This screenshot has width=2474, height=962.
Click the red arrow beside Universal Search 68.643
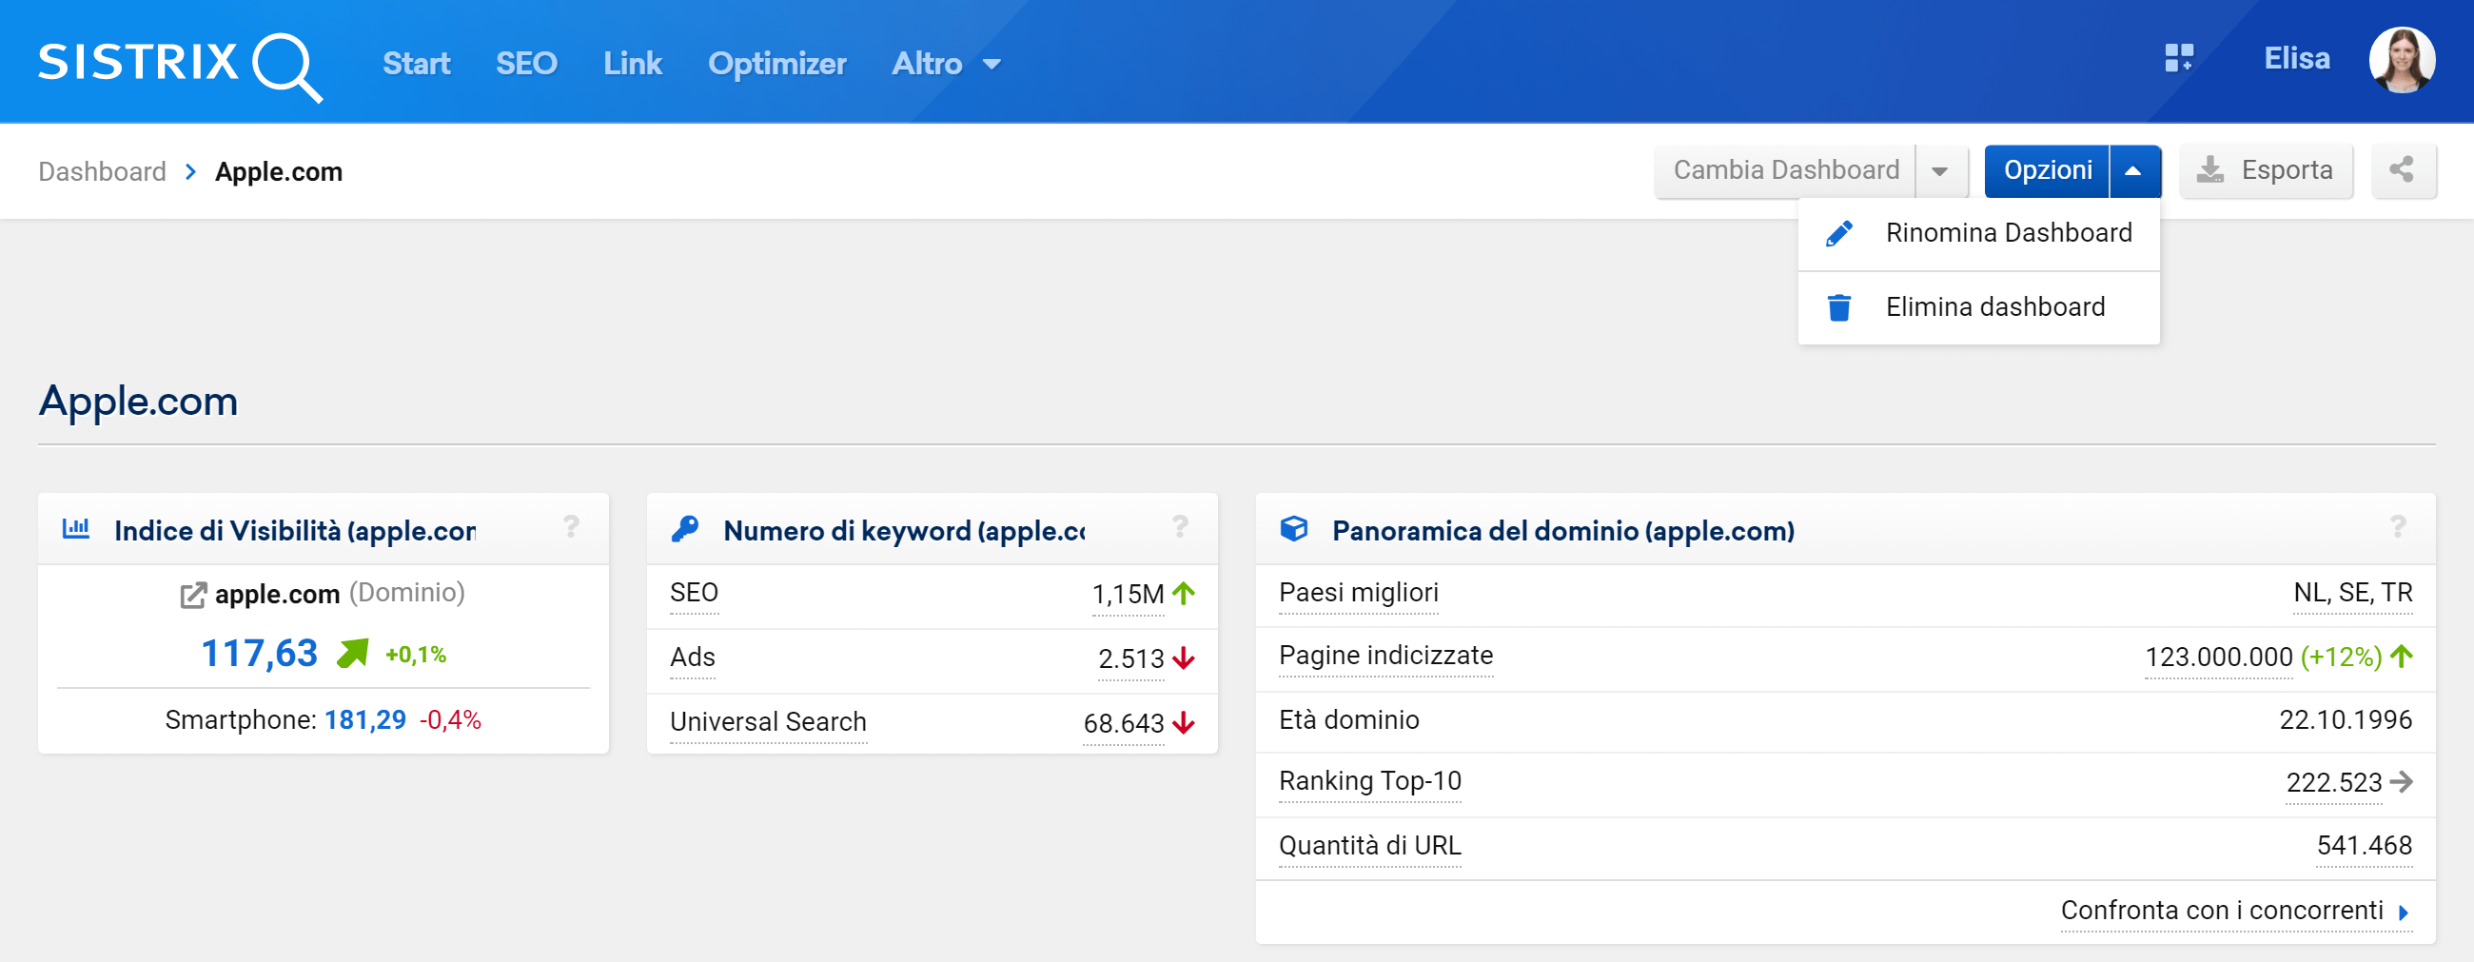[x=1183, y=722]
